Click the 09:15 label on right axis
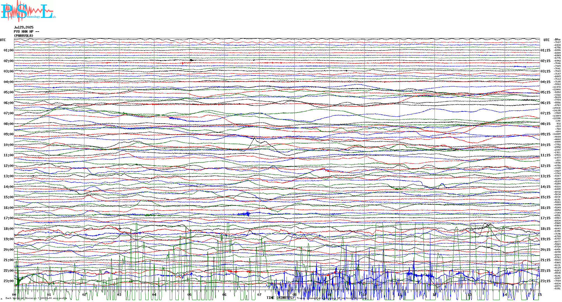Image resolution: width=562 pixels, height=302 pixels. coord(546,134)
